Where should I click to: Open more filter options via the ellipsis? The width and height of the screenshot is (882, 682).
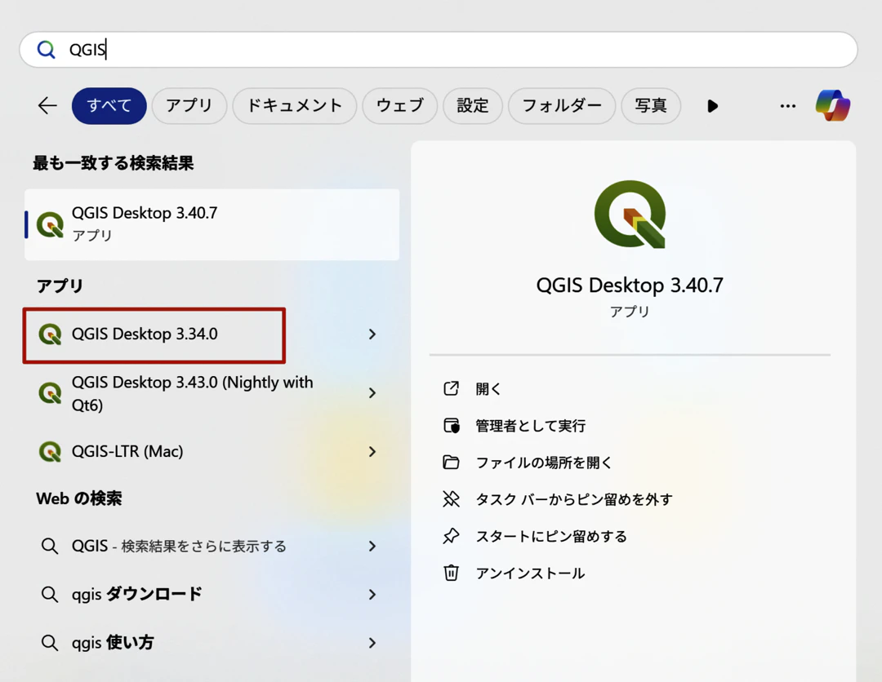pyautogui.click(x=787, y=105)
